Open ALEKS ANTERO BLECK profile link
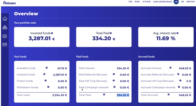Screen dimensions: 196x106 tap(163, 2)
